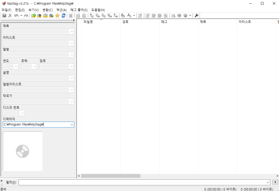
Task: Click the Remove tag X icon in toolbar
Action: (x=10, y=15)
